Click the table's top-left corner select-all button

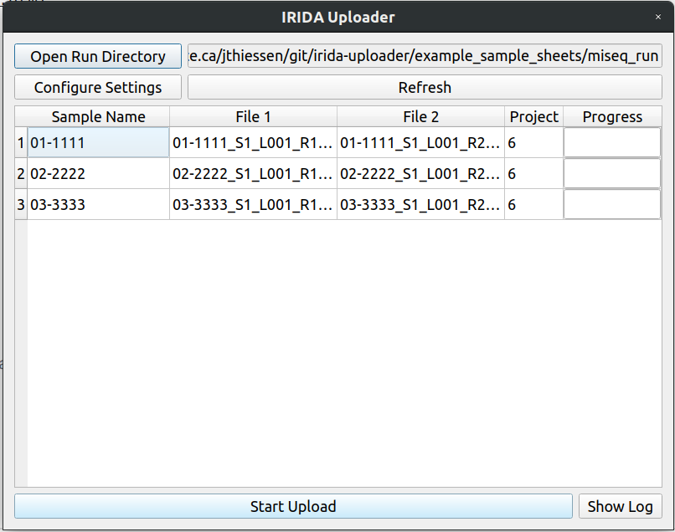pos(21,116)
